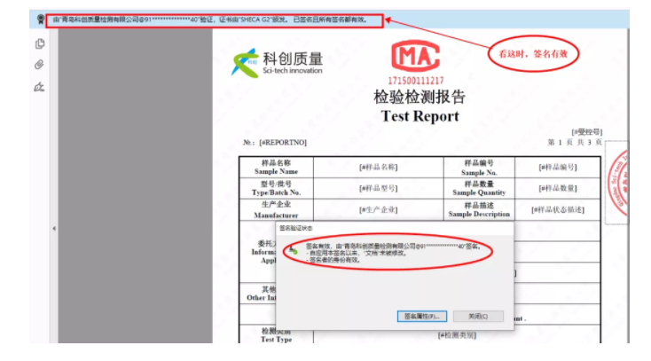This screenshot has width=651, height=361.
Task: Click the 171500111217 certificate number
Action: (416, 81)
